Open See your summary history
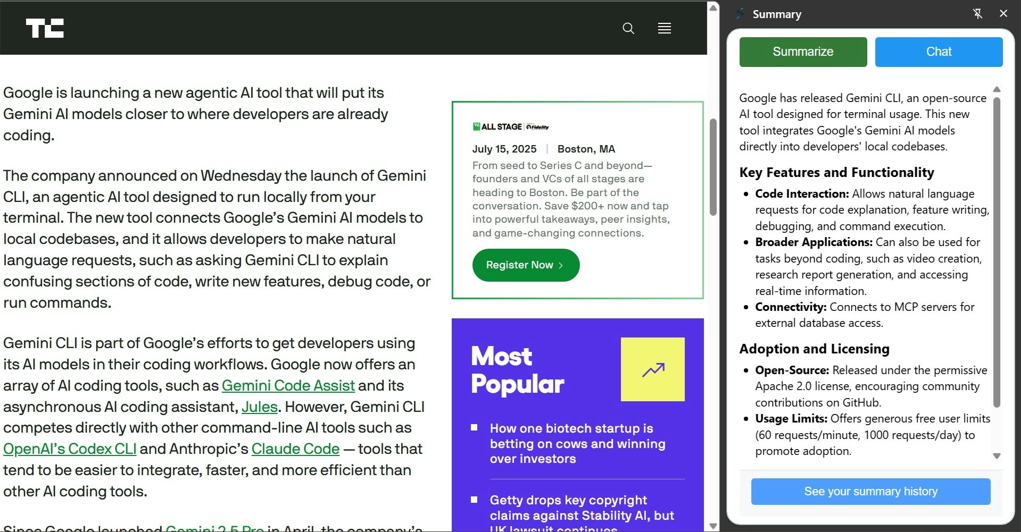Image resolution: width=1021 pixels, height=532 pixels. [870, 492]
